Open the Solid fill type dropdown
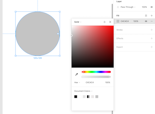The image size is (155, 114). [78, 22]
